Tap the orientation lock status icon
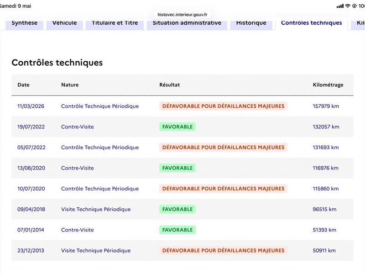365x274 pixels. point(355,6)
